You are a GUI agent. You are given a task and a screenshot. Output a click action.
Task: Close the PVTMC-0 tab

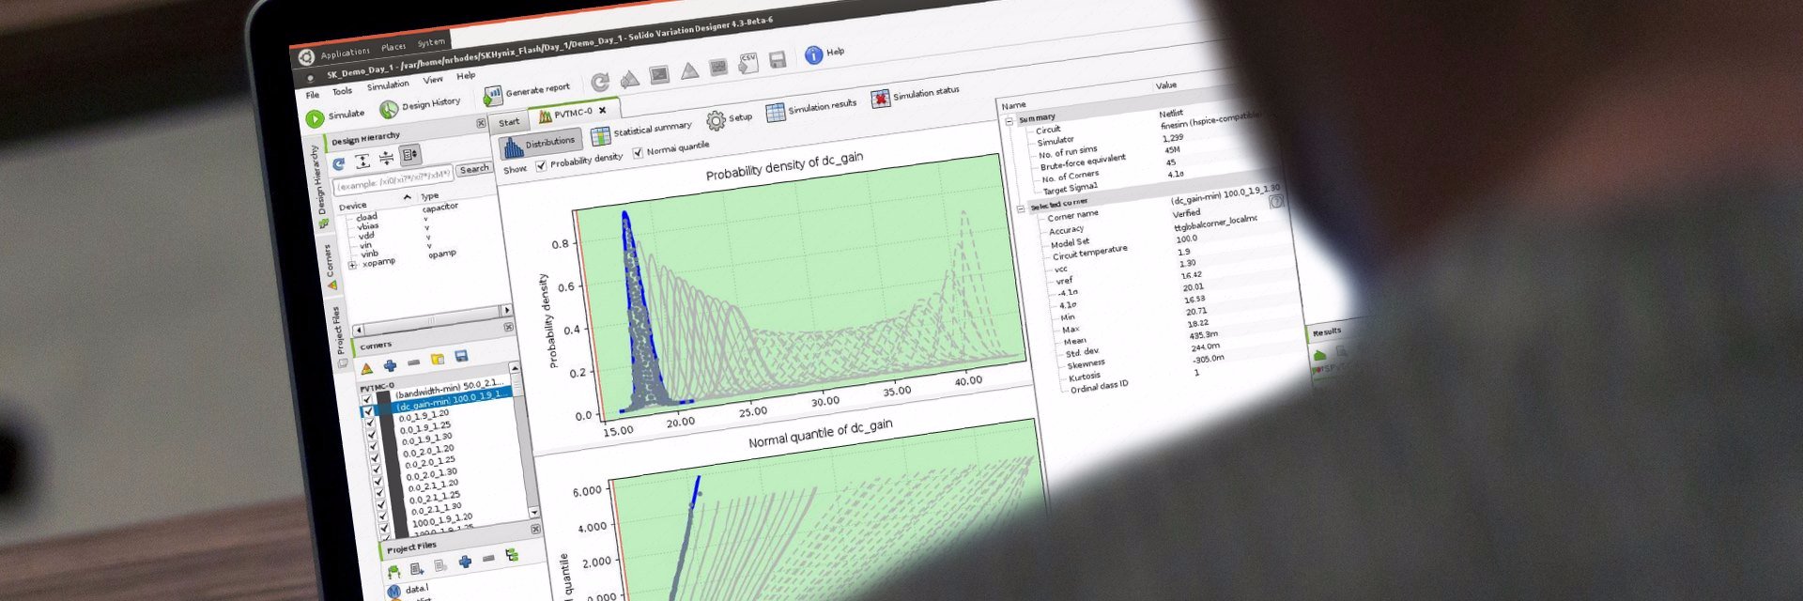pyautogui.click(x=603, y=110)
